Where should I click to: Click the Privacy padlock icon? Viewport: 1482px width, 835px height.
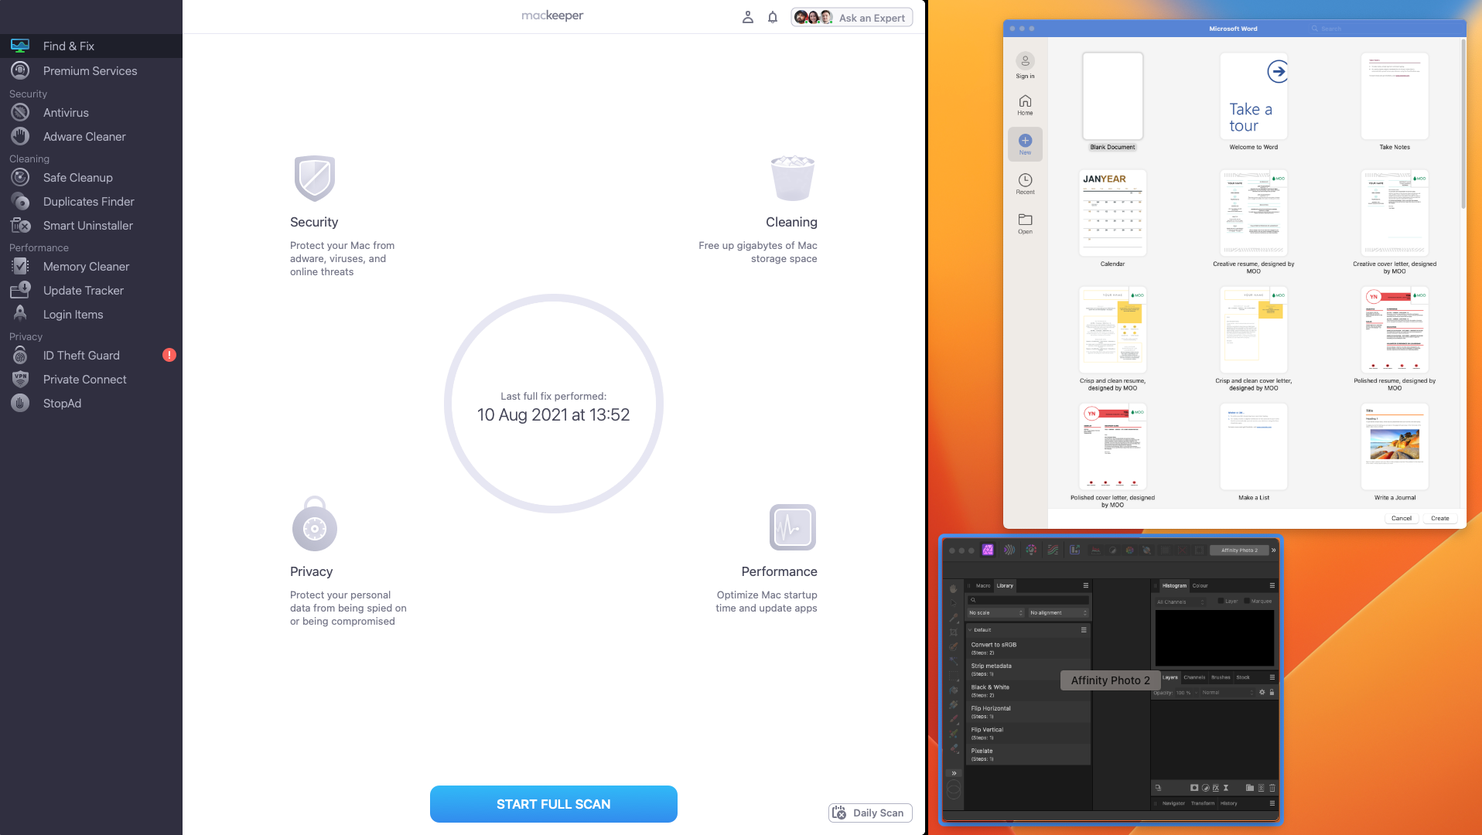(x=314, y=523)
